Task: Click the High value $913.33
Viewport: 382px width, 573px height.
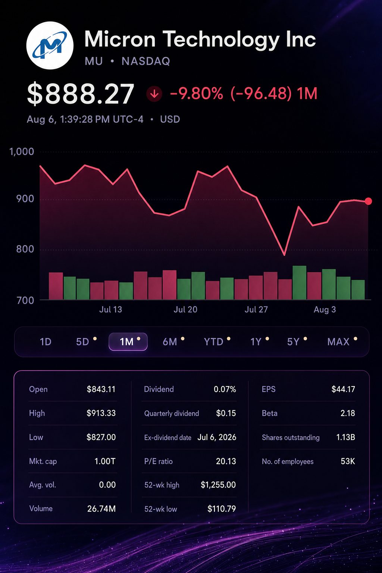Action: point(101,413)
